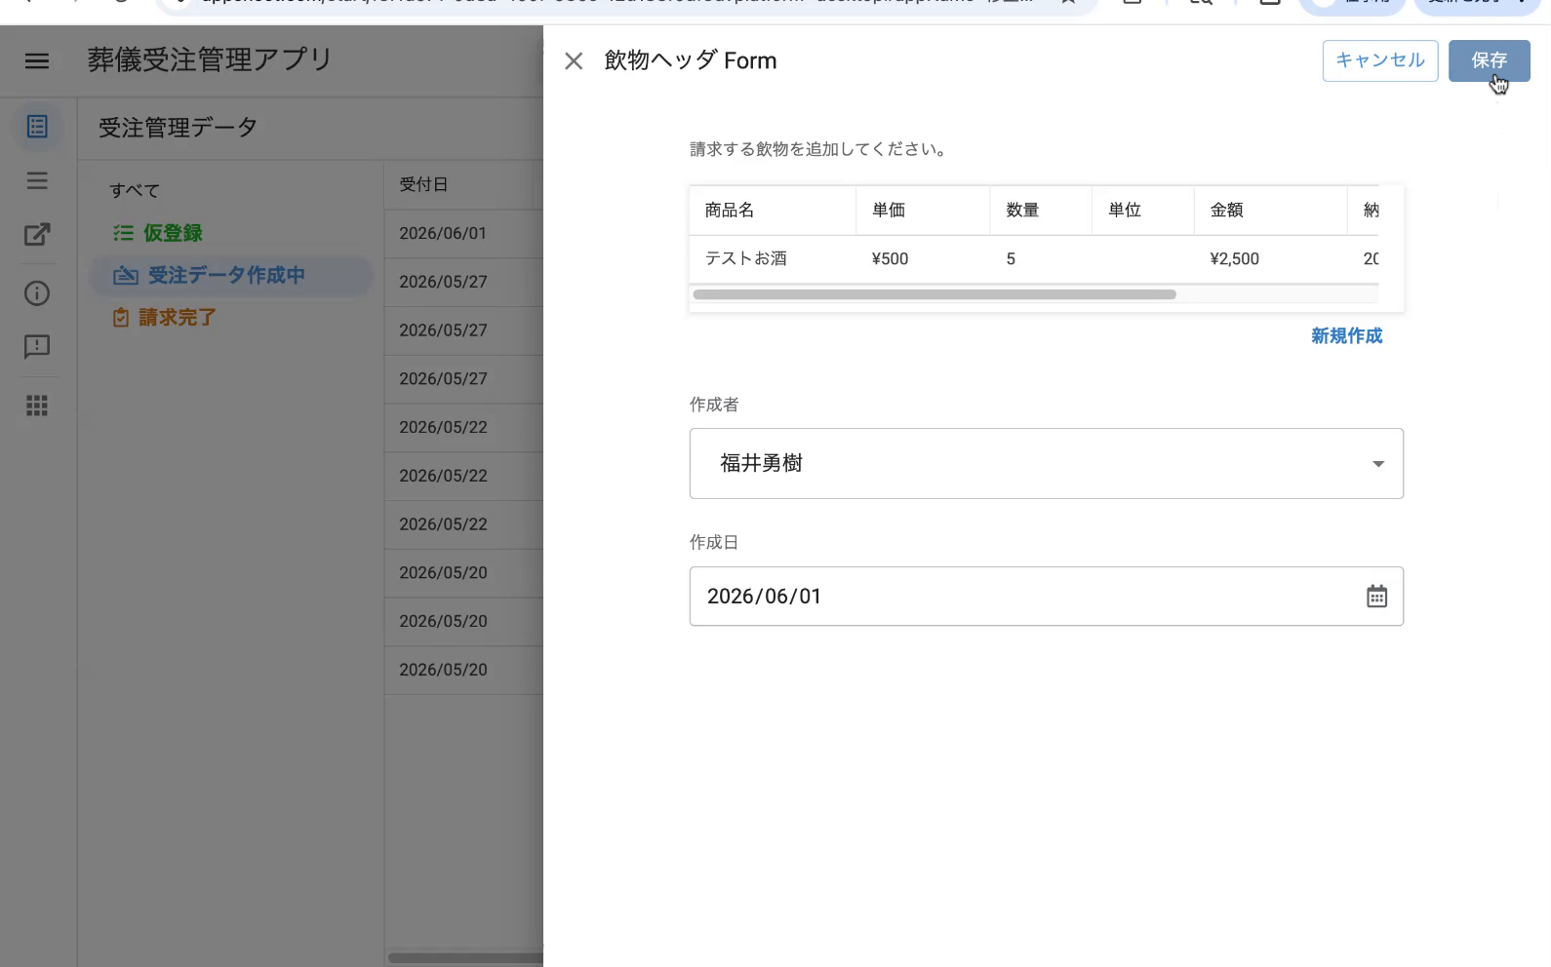Open the list lines icon in sidebar
Screen dimensions: 1551x967
pos(37,180)
